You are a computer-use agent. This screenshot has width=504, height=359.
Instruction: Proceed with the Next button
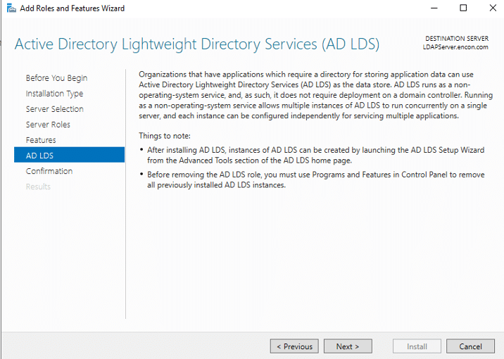pos(348,346)
